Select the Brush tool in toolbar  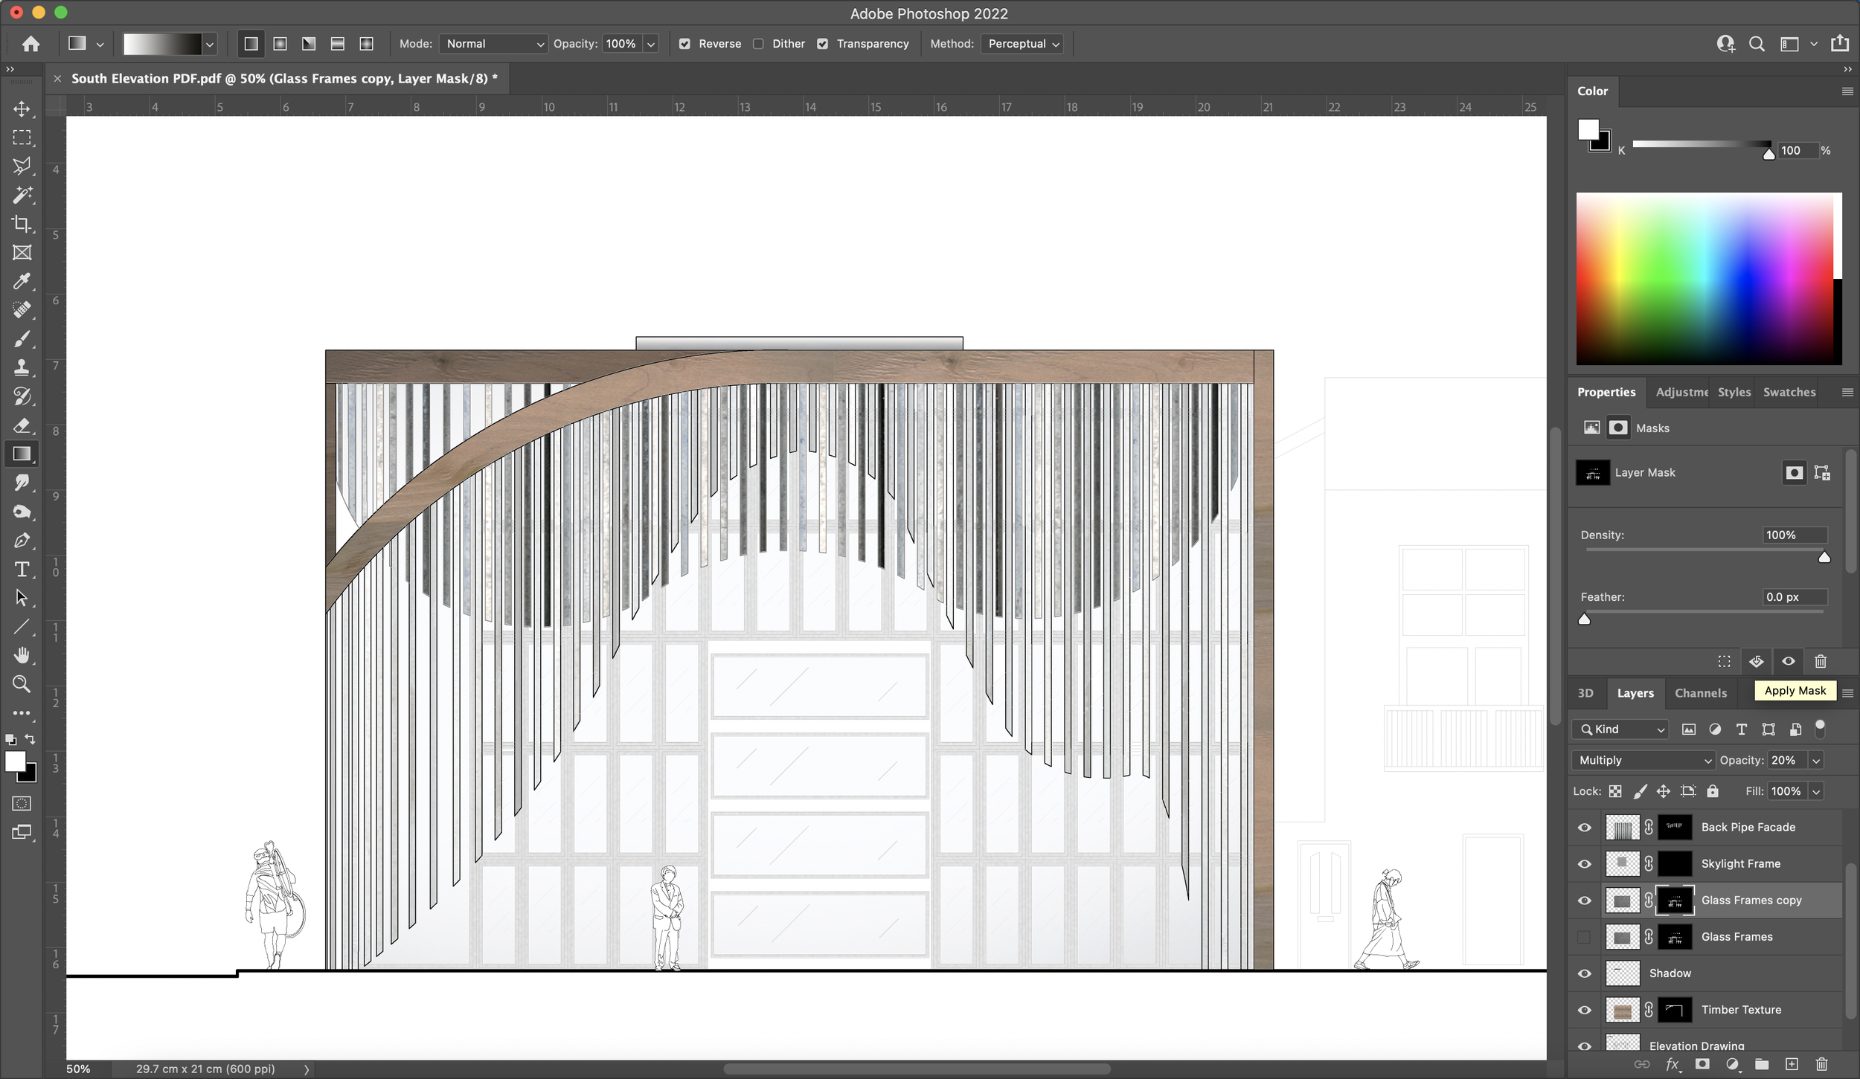pos(22,338)
